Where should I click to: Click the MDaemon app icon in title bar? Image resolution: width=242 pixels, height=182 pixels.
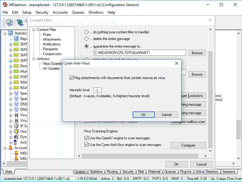click(x=5, y=5)
